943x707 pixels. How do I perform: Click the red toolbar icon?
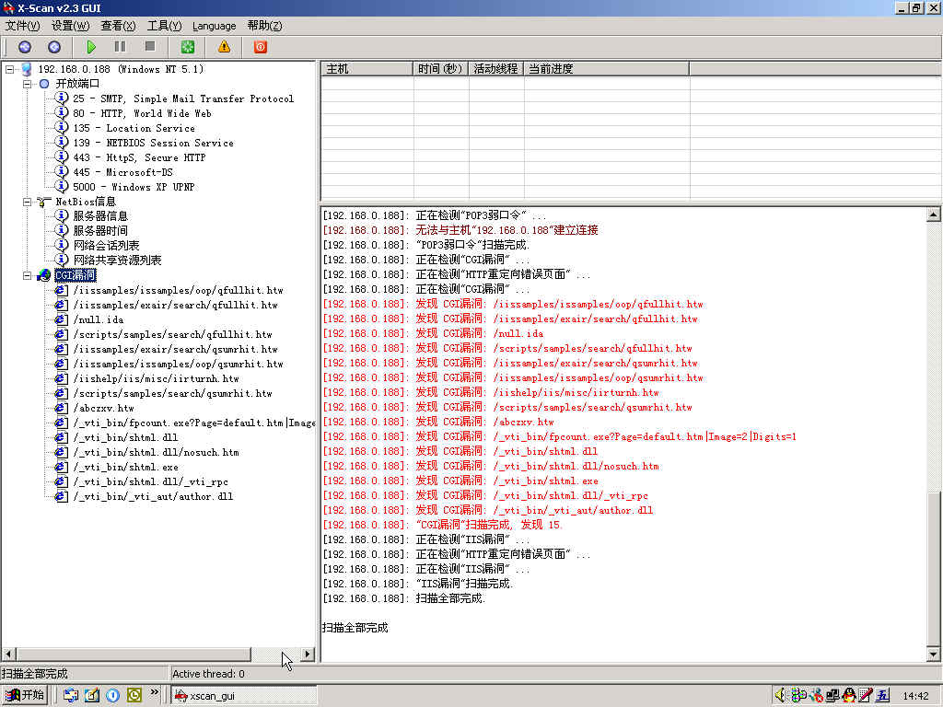[x=261, y=47]
